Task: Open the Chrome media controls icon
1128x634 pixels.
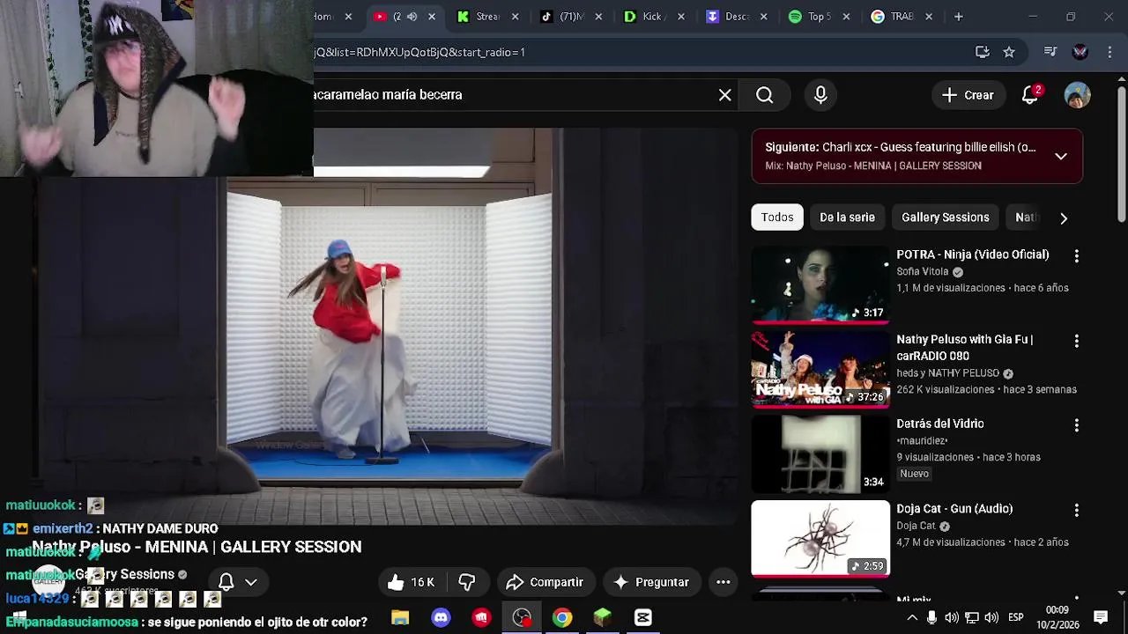Action: [x=1050, y=52]
